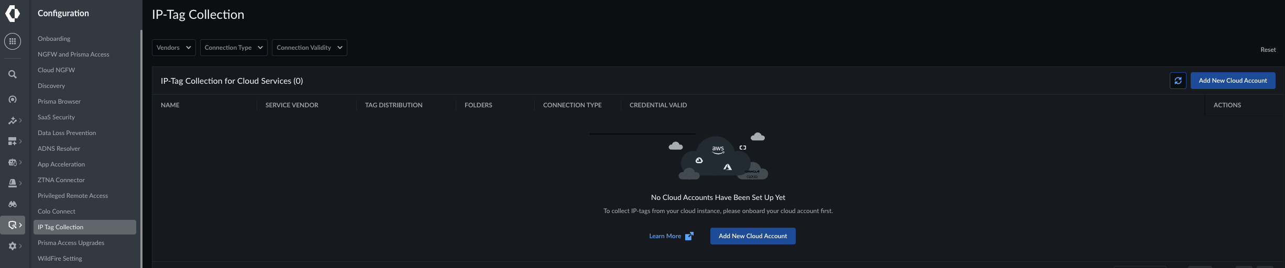Select the IP Tag Collection menu item
1285x268 pixels.
pos(85,227)
